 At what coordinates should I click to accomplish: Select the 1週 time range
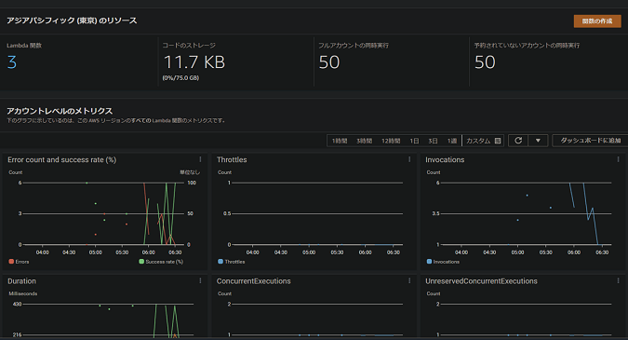[x=452, y=141]
